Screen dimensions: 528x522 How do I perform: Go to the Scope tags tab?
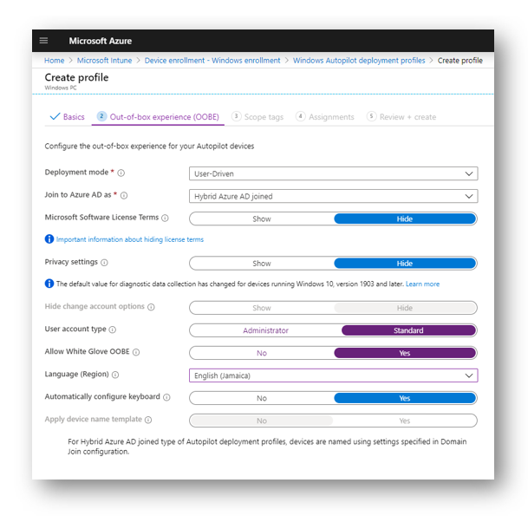[x=257, y=117]
